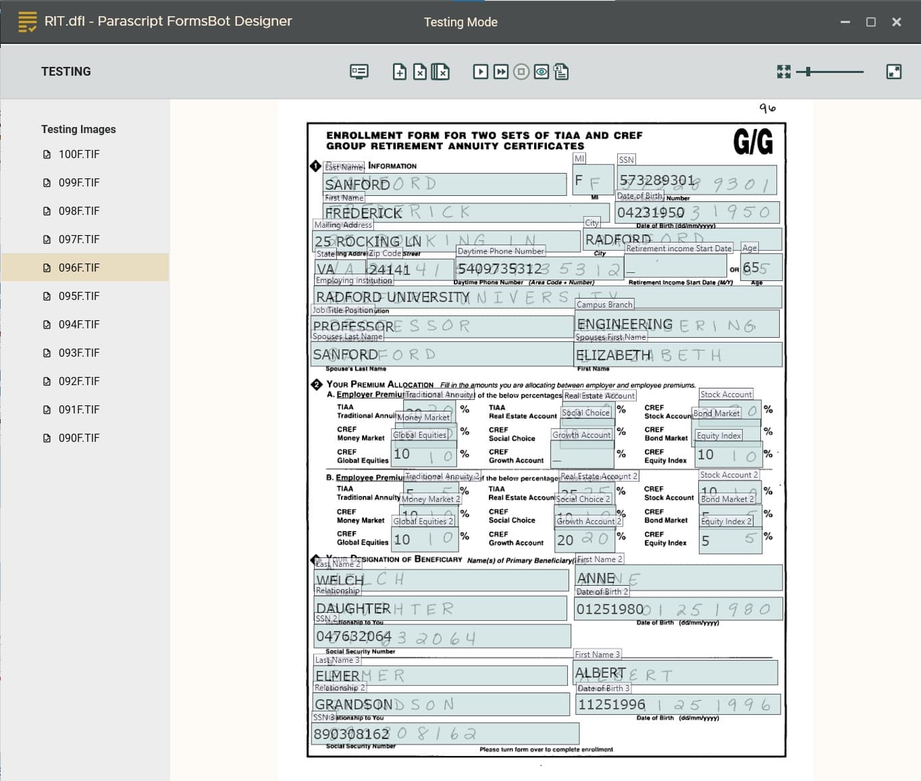921x781 pixels.
Task: Click the State field showing VA
Action: click(x=340, y=270)
